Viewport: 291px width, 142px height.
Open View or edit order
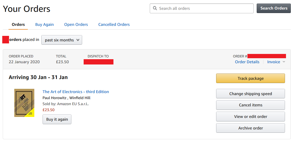click(x=250, y=117)
